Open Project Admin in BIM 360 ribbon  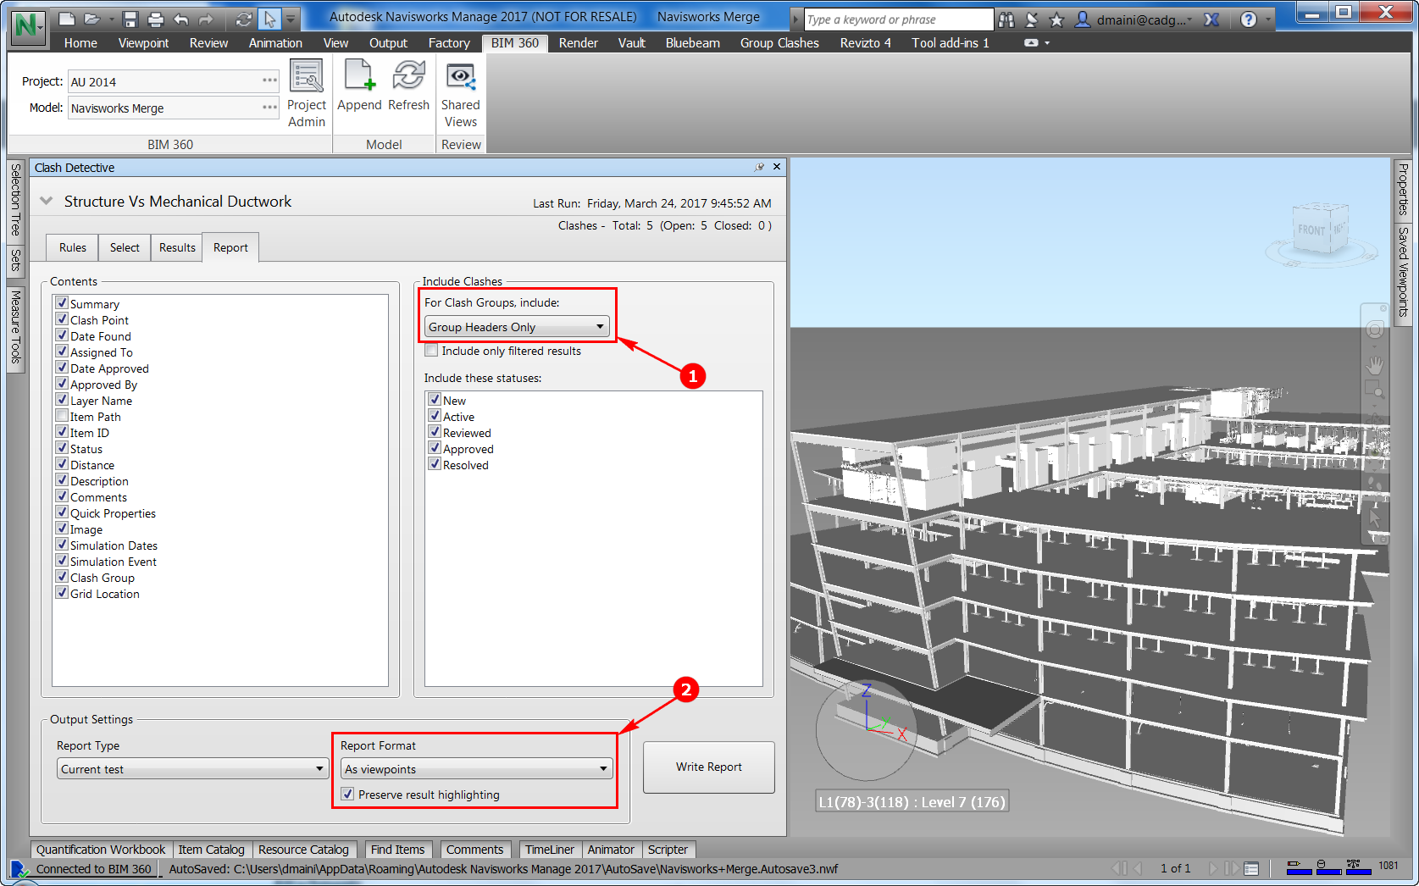307,94
